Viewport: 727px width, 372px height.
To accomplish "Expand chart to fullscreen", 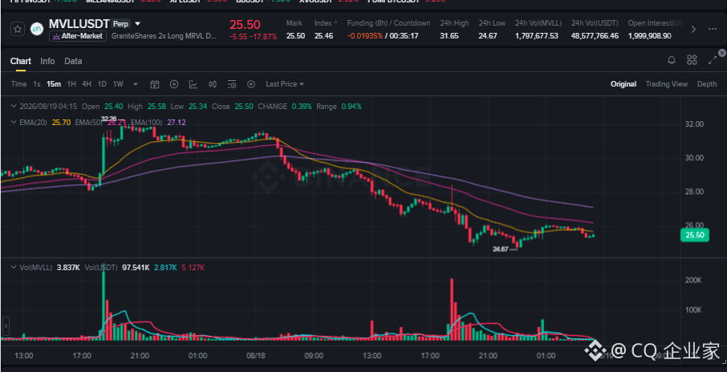I will (713, 60).
